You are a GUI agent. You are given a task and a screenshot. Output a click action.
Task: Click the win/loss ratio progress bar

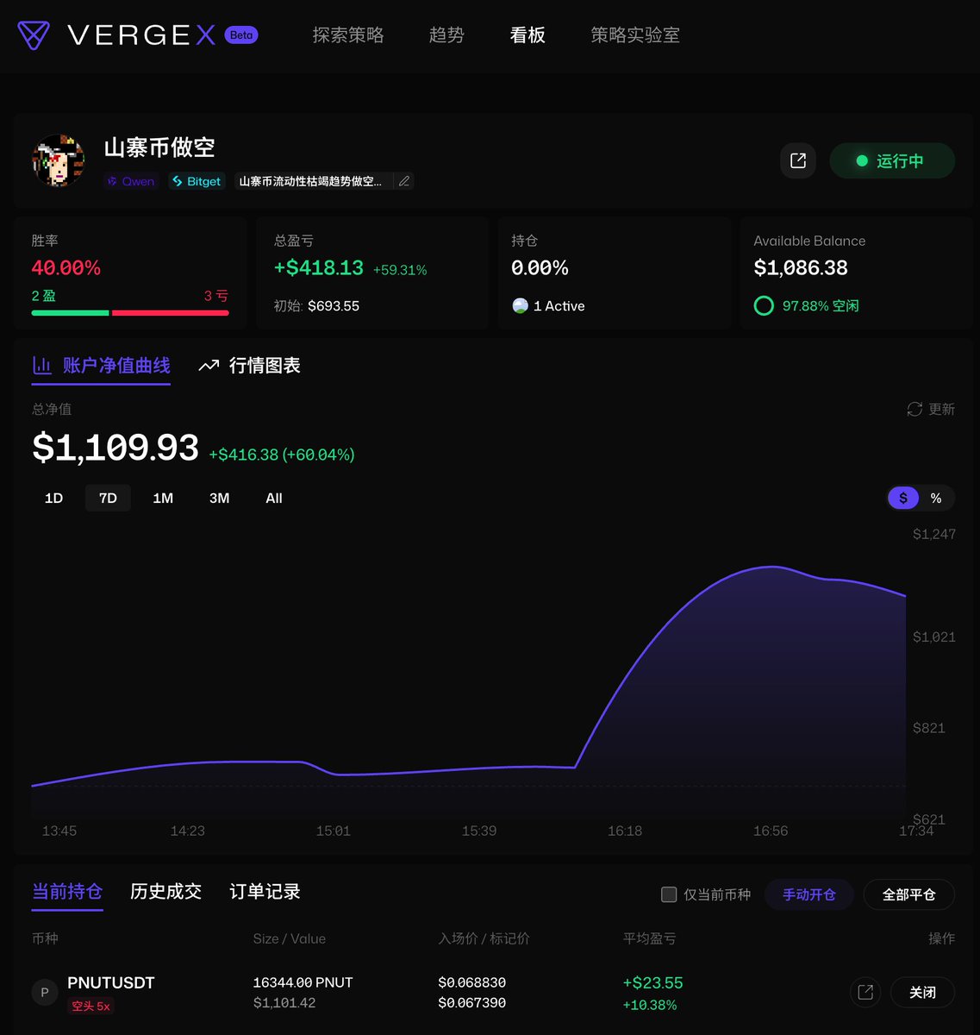130,313
